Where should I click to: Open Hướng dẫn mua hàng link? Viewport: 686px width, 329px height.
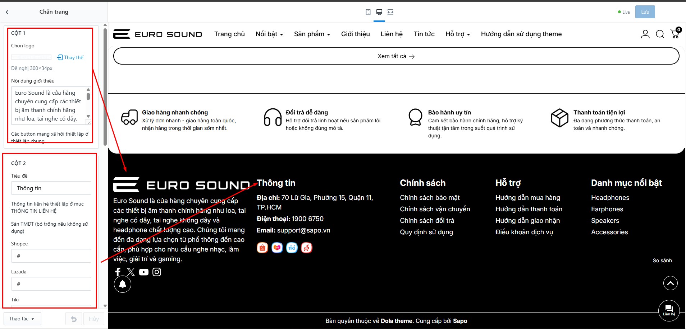[528, 198]
